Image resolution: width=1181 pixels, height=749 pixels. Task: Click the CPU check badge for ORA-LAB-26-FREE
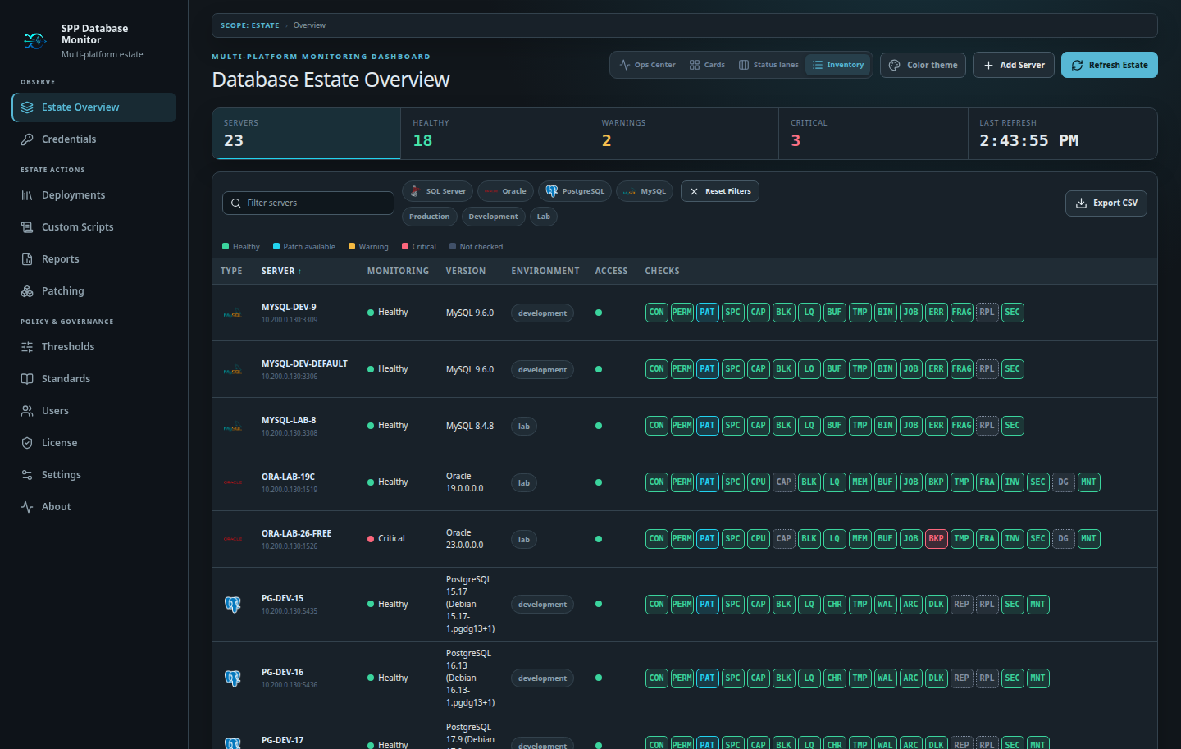(x=759, y=539)
